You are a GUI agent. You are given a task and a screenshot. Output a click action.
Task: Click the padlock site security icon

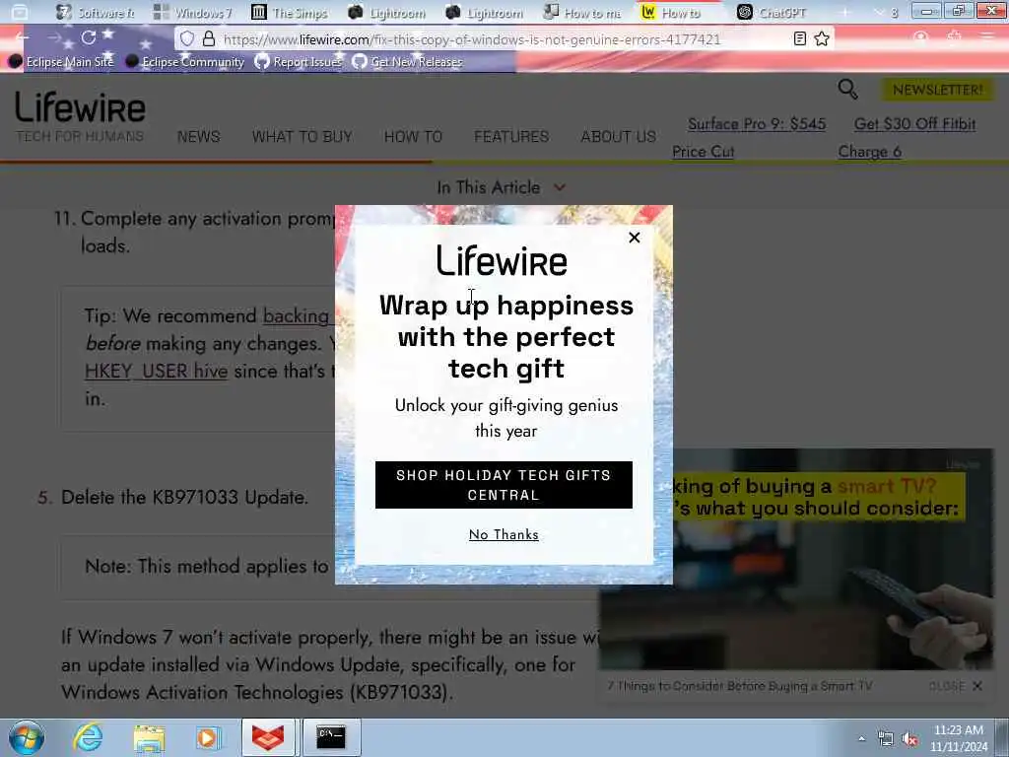[209, 38]
